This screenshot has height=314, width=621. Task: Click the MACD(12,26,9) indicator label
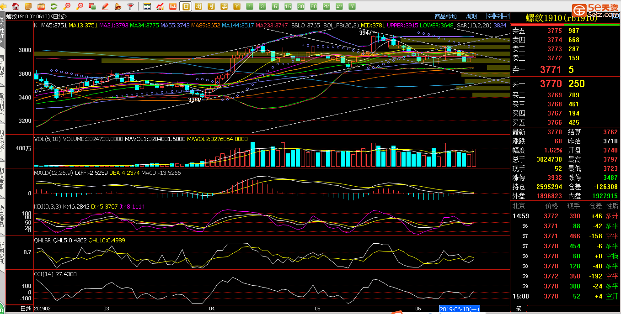tap(53, 173)
